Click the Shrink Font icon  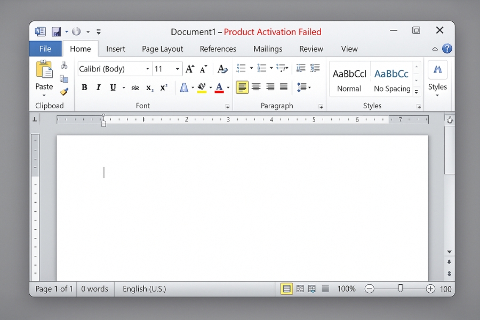coord(204,69)
